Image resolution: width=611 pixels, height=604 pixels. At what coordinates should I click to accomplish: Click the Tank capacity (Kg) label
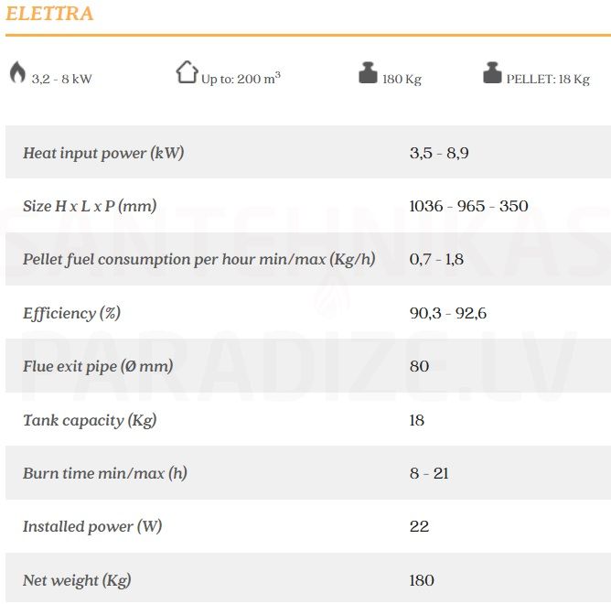pos(90,420)
